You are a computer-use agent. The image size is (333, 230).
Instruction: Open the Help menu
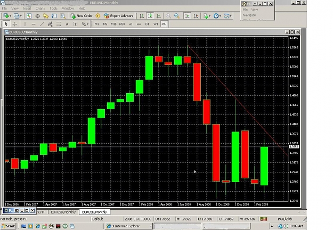[x=82, y=9]
